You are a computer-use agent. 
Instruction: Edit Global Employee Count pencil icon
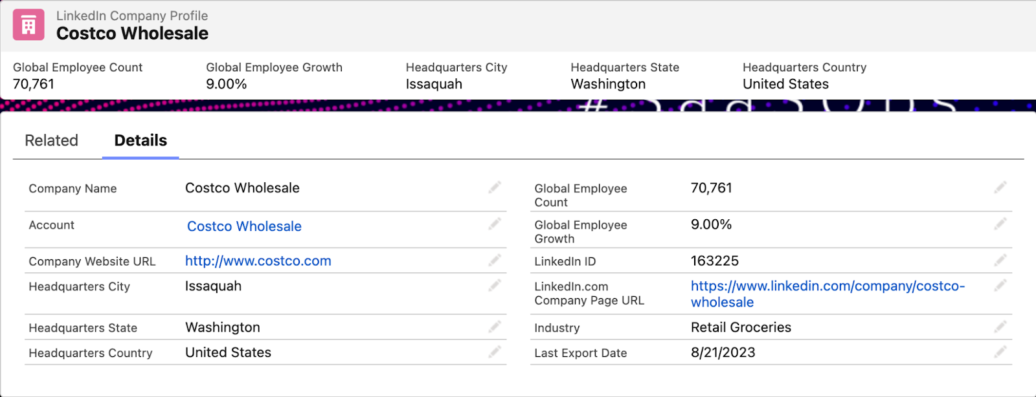tap(1000, 188)
